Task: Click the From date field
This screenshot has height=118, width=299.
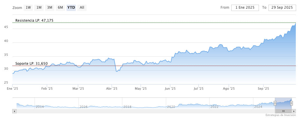Action: click(245, 8)
